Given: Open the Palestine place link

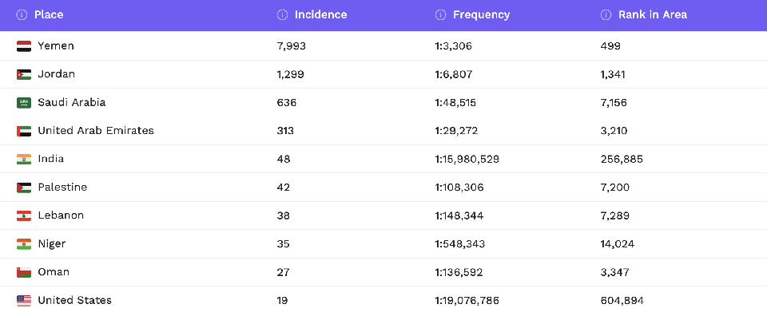Looking at the screenshot, I should [x=62, y=188].
